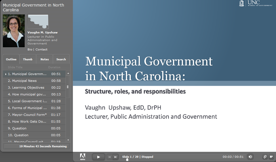Select slide 4. How municipal gov...
This screenshot has height=162, width=276.
[x=34, y=94]
